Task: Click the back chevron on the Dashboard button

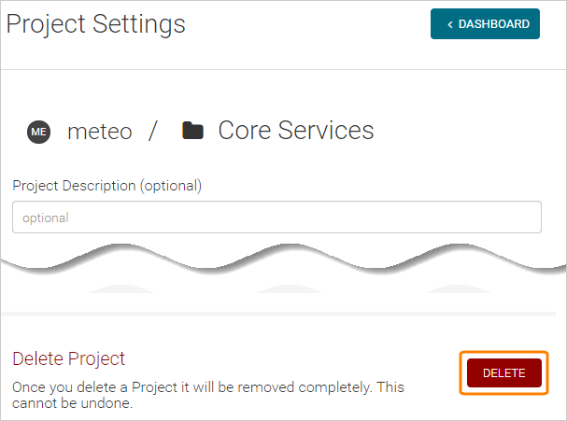Action: [450, 24]
